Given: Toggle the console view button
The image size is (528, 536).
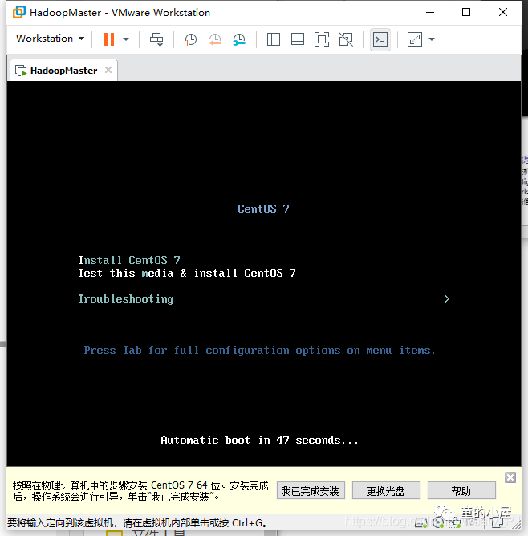Looking at the screenshot, I should (x=380, y=39).
